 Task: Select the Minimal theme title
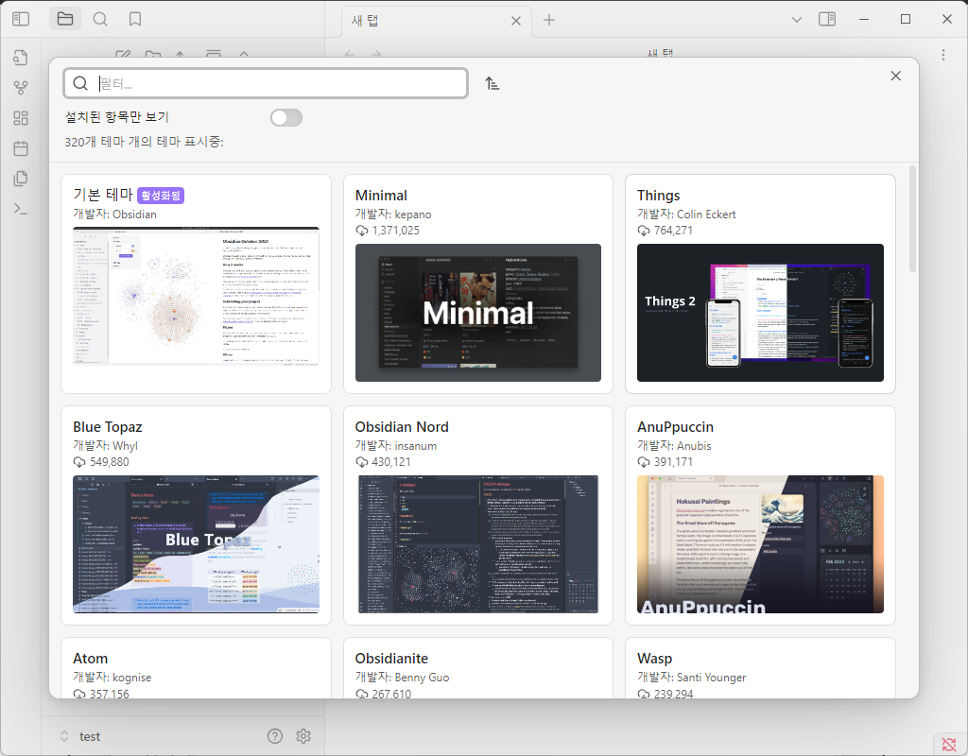pos(381,196)
